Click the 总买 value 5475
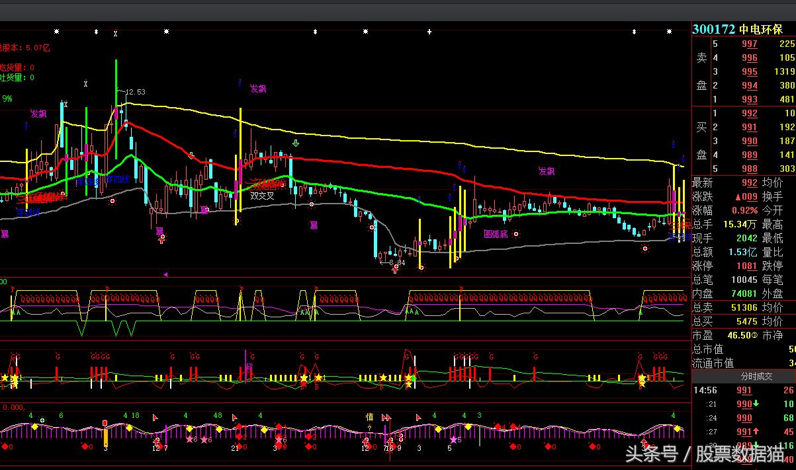 coord(748,321)
